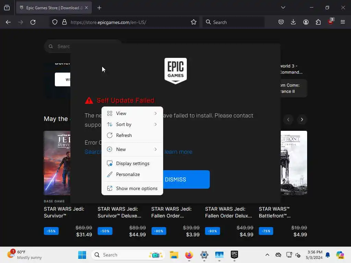This screenshot has width=351, height=263.
Task: Click STAR WARS Jedi: Fallen Order title
Action: click(x=171, y=212)
